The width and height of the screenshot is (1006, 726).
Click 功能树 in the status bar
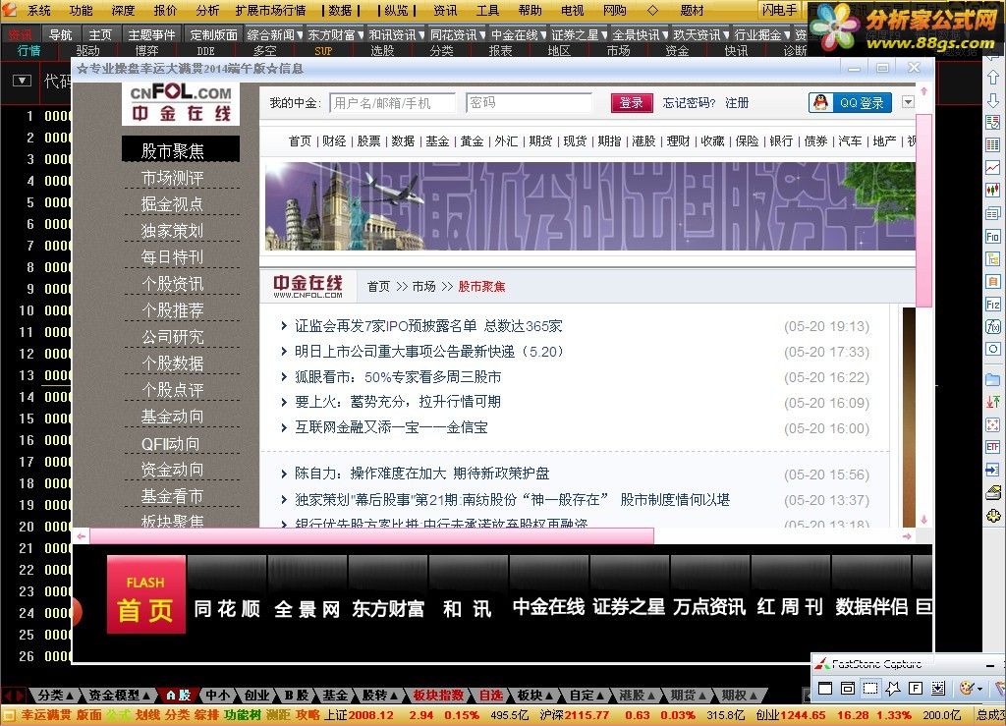(x=243, y=715)
